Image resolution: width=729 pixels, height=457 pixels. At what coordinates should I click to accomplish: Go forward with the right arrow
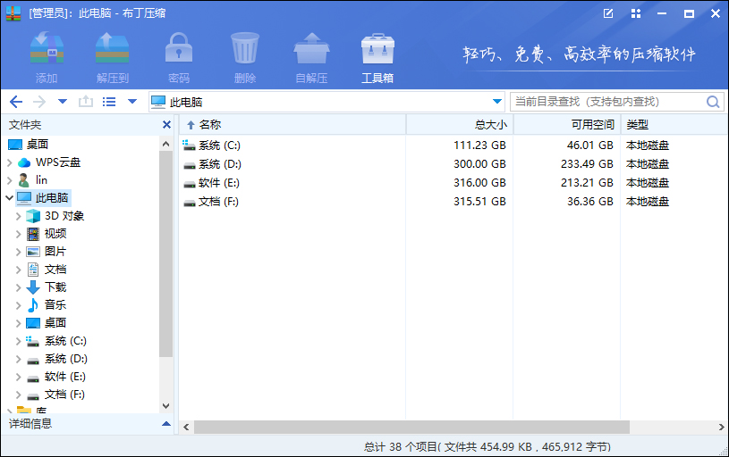(x=39, y=102)
